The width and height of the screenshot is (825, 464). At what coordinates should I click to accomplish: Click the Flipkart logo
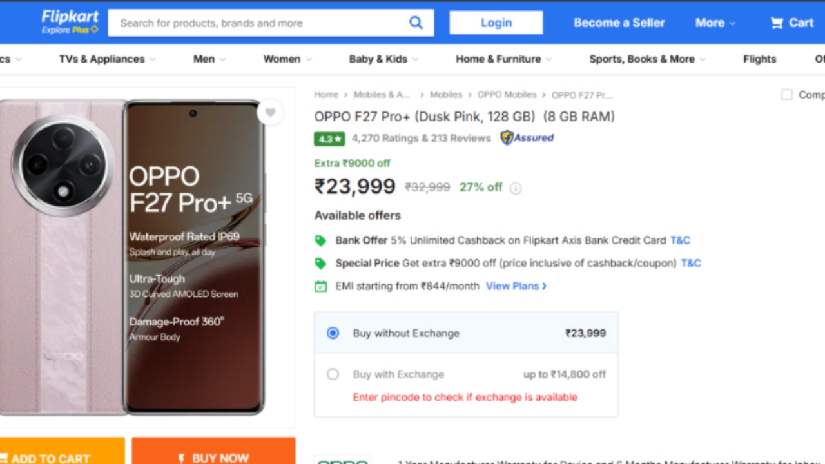pyautogui.click(x=70, y=22)
